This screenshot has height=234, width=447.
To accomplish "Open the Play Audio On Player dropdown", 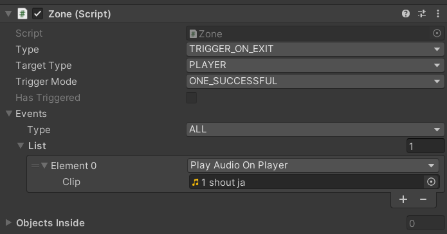I will point(313,165).
